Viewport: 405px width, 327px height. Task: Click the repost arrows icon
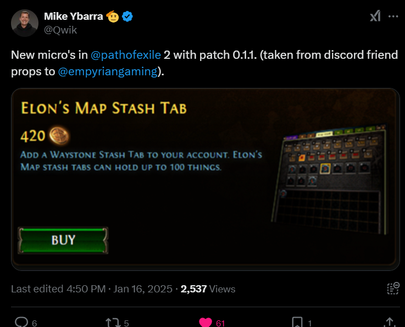pyautogui.click(x=113, y=323)
